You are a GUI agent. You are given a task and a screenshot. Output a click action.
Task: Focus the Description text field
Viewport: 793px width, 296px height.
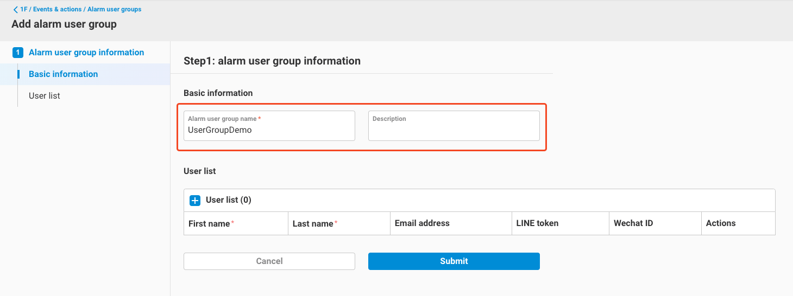click(454, 130)
